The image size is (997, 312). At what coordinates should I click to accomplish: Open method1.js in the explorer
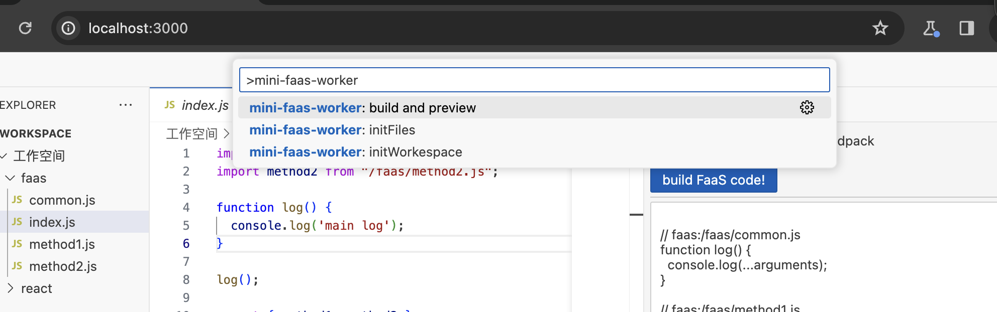62,244
